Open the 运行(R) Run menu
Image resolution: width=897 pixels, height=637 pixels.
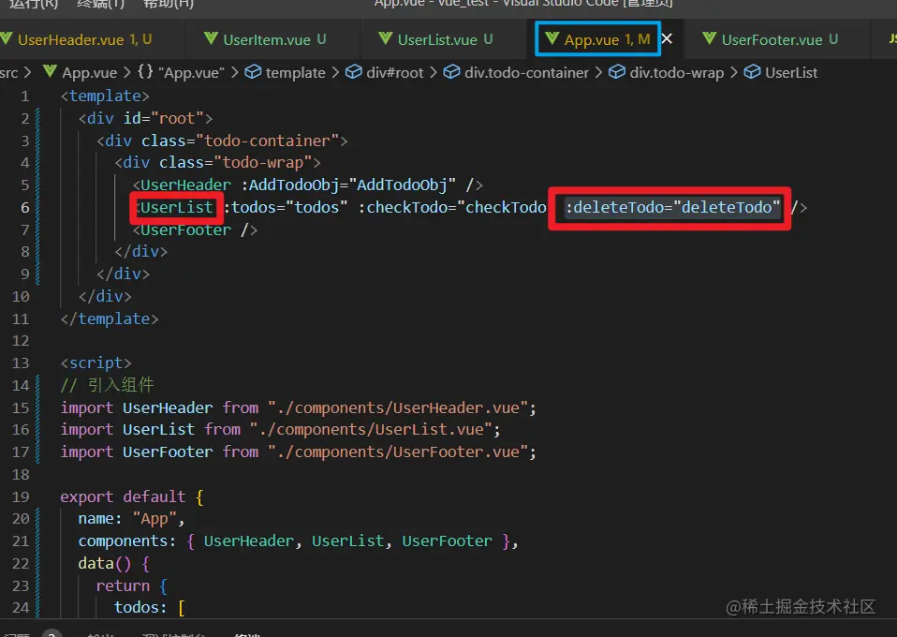33,4
